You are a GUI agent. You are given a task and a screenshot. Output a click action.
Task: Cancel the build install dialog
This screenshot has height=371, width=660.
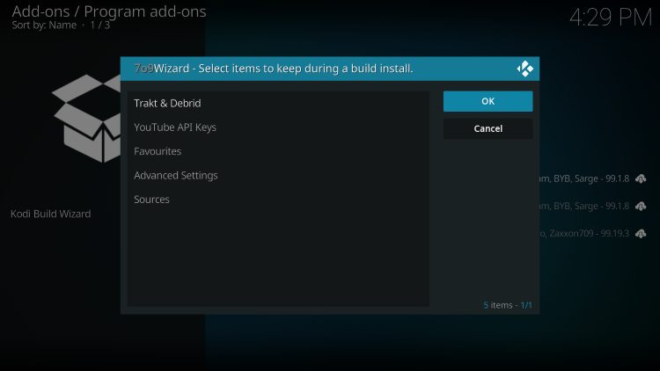pos(488,128)
